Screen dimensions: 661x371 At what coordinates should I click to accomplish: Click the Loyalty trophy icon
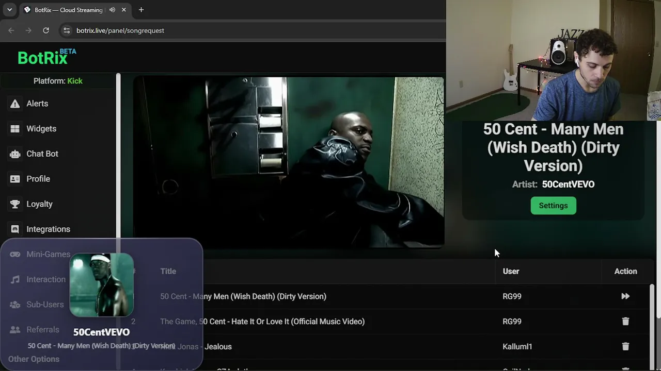15,204
